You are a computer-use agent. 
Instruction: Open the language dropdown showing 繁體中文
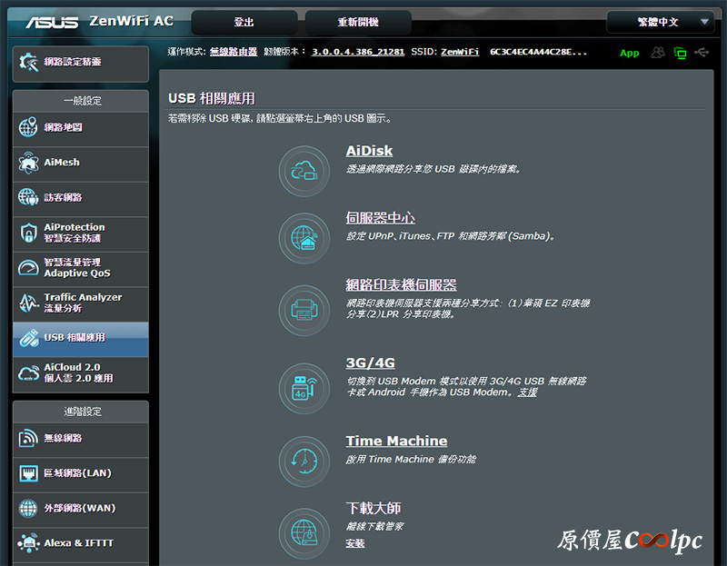tap(661, 22)
